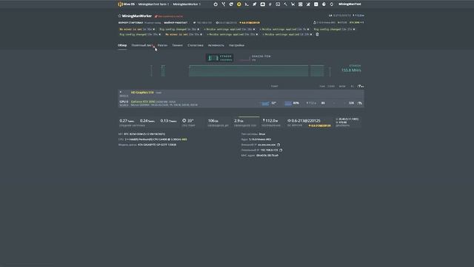Screen dimensions: 474x267
Task: Click the yellow miner actions icon
Action: pos(238,4)
